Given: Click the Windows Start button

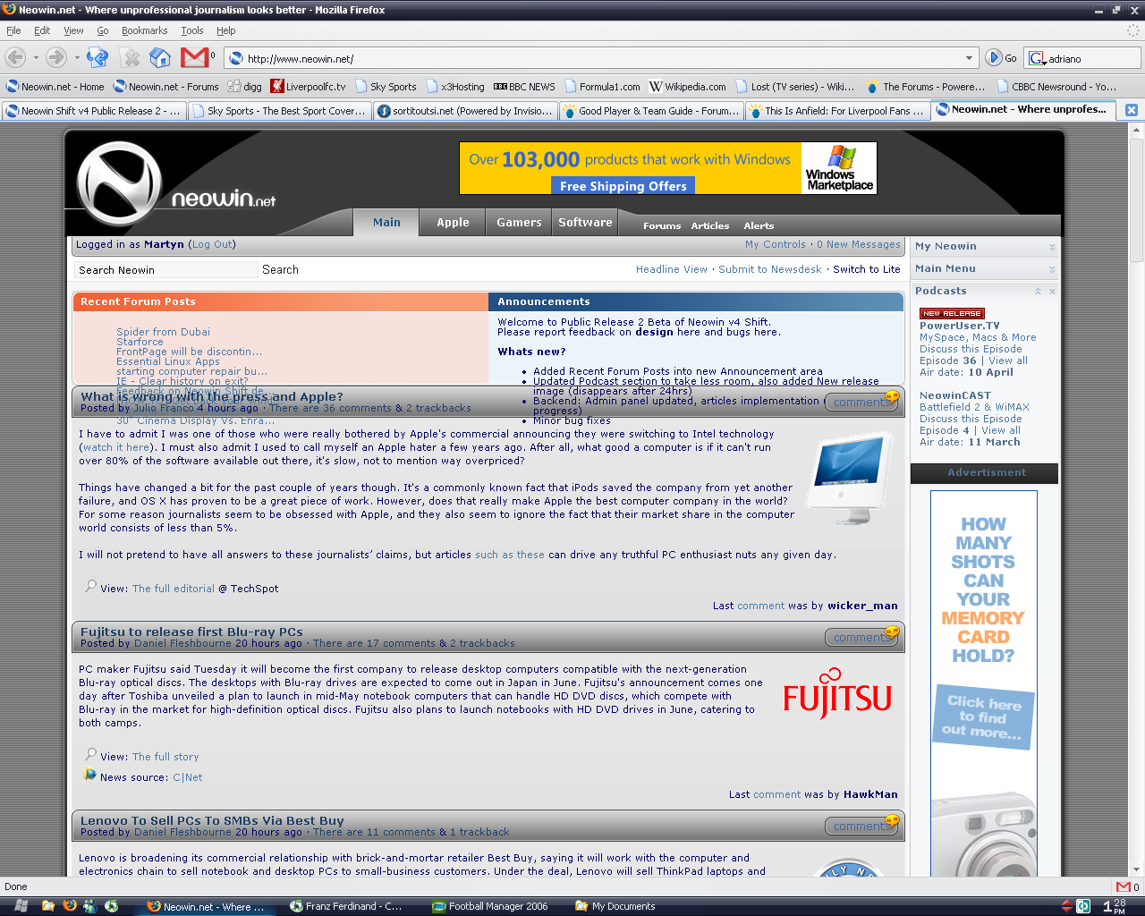Looking at the screenshot, I should (x=21, y=906).
